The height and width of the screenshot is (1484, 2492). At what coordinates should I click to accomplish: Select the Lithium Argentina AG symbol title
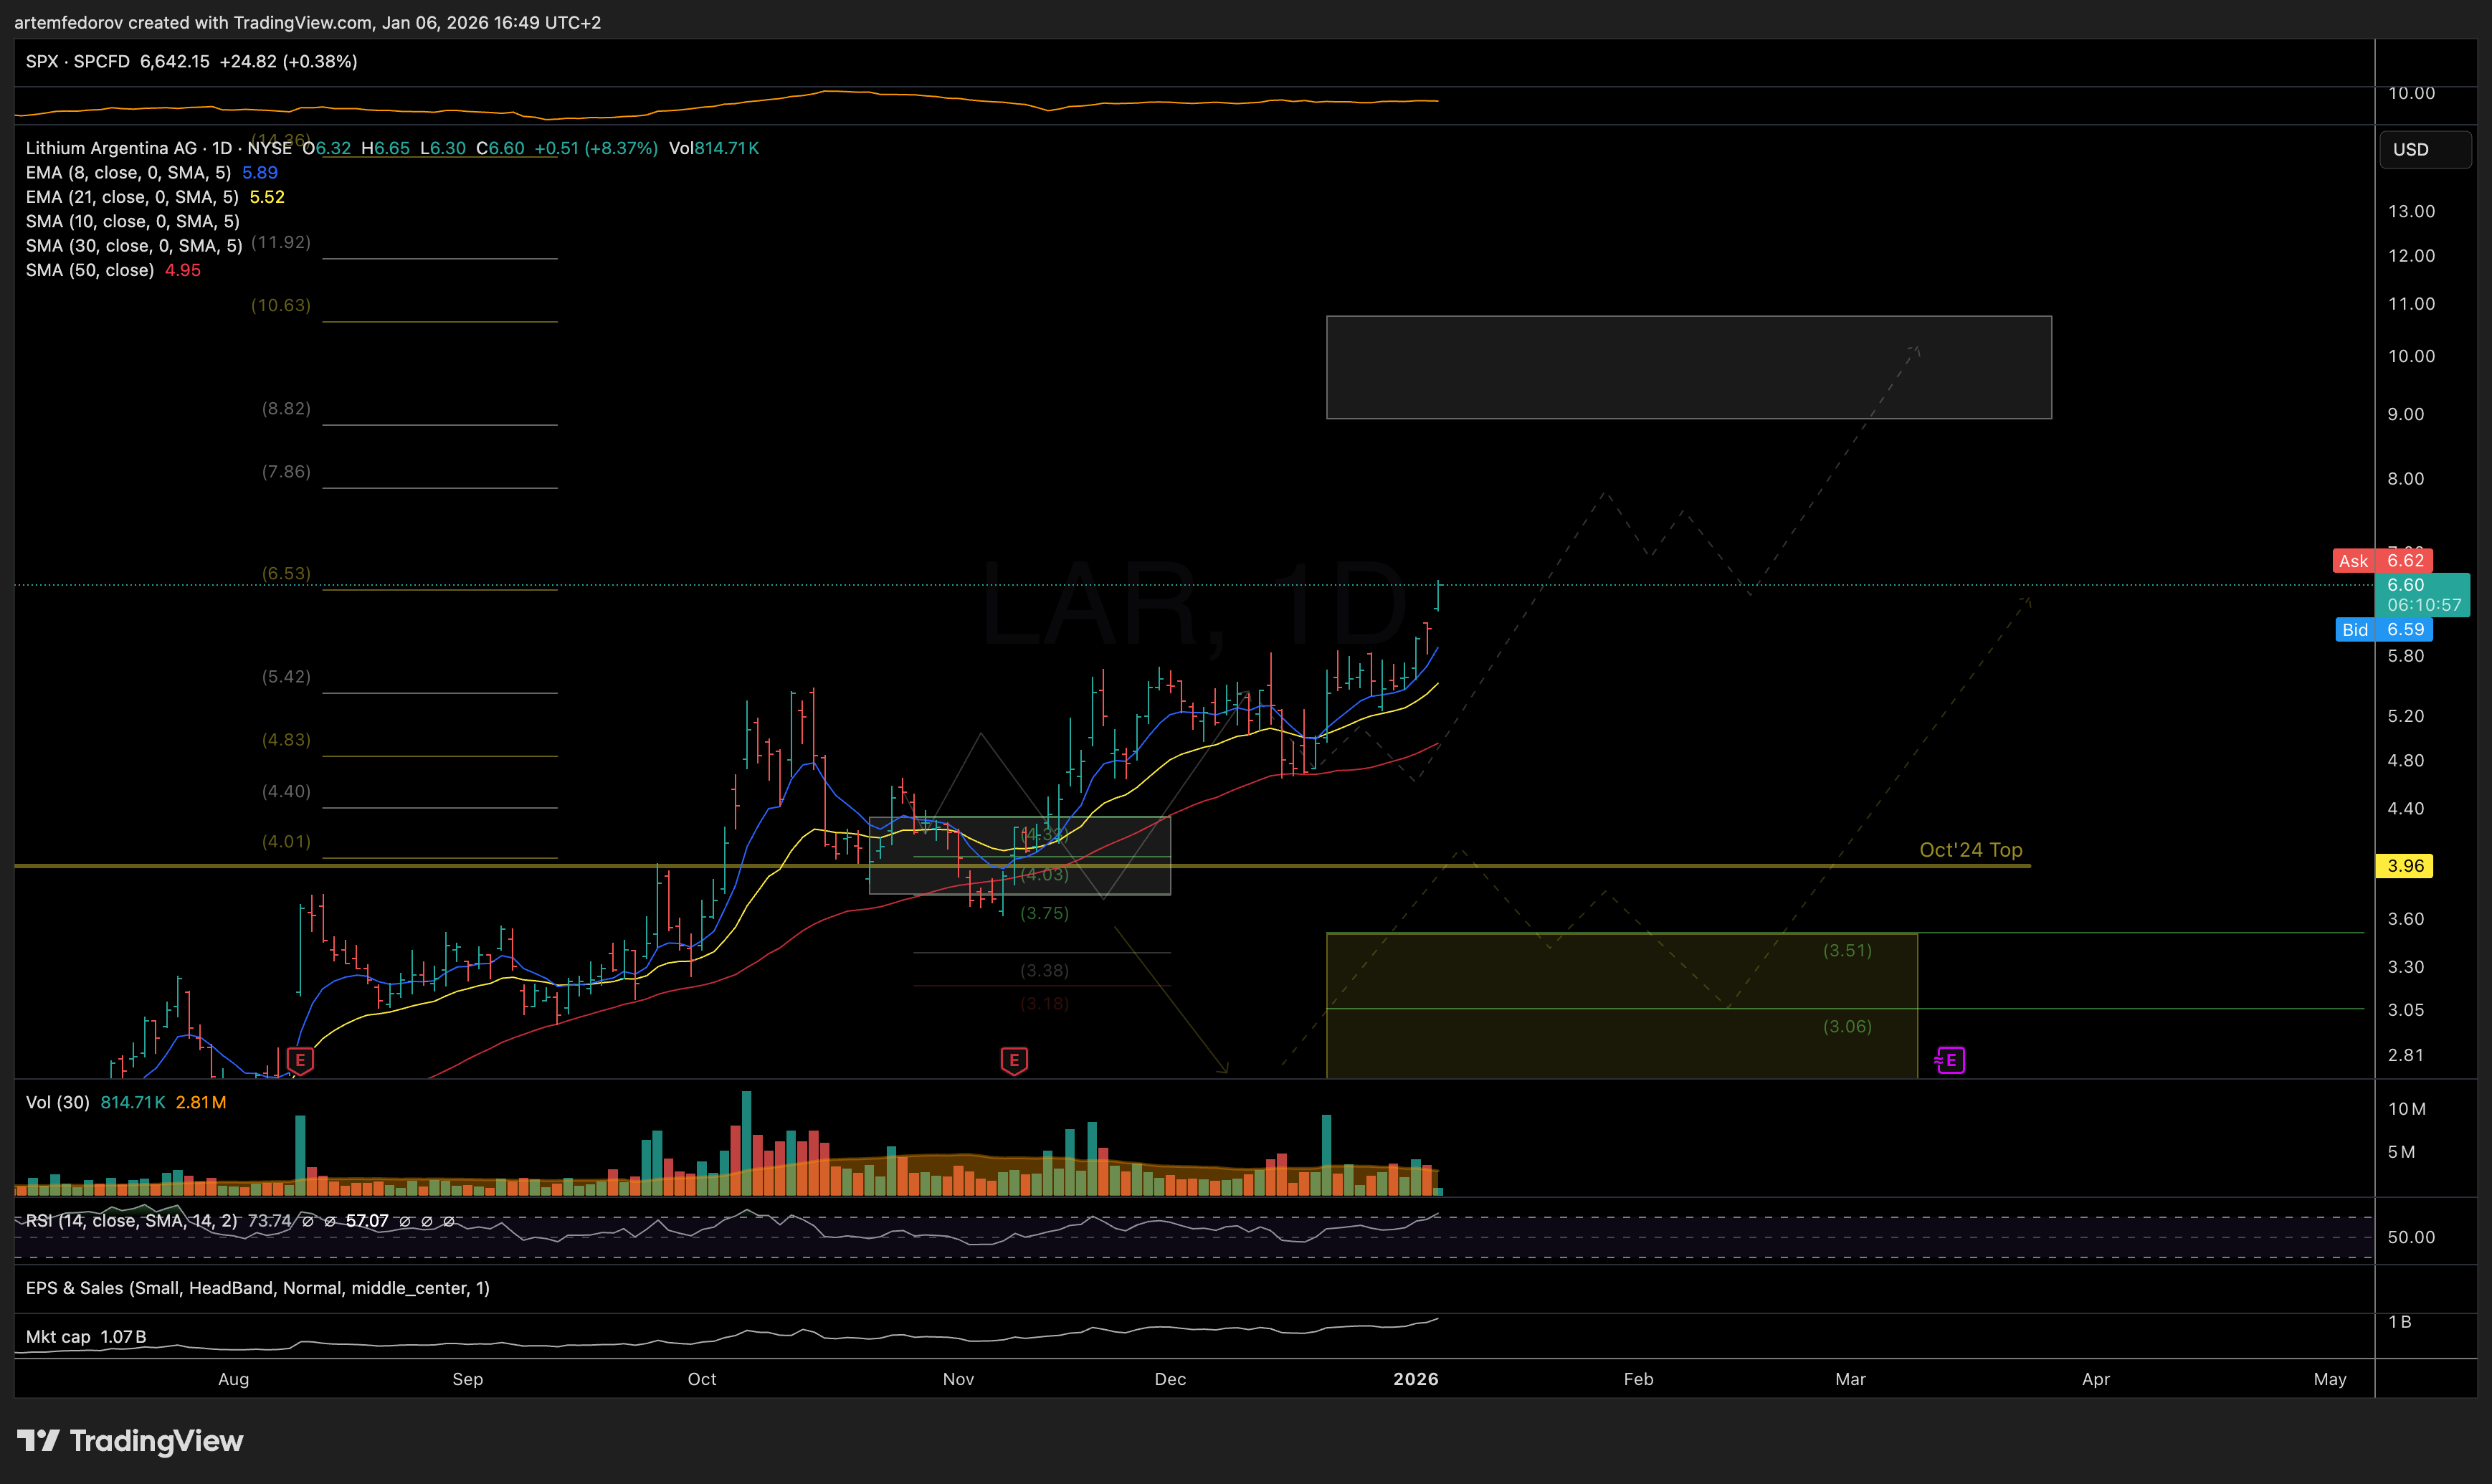pos(158,148)
